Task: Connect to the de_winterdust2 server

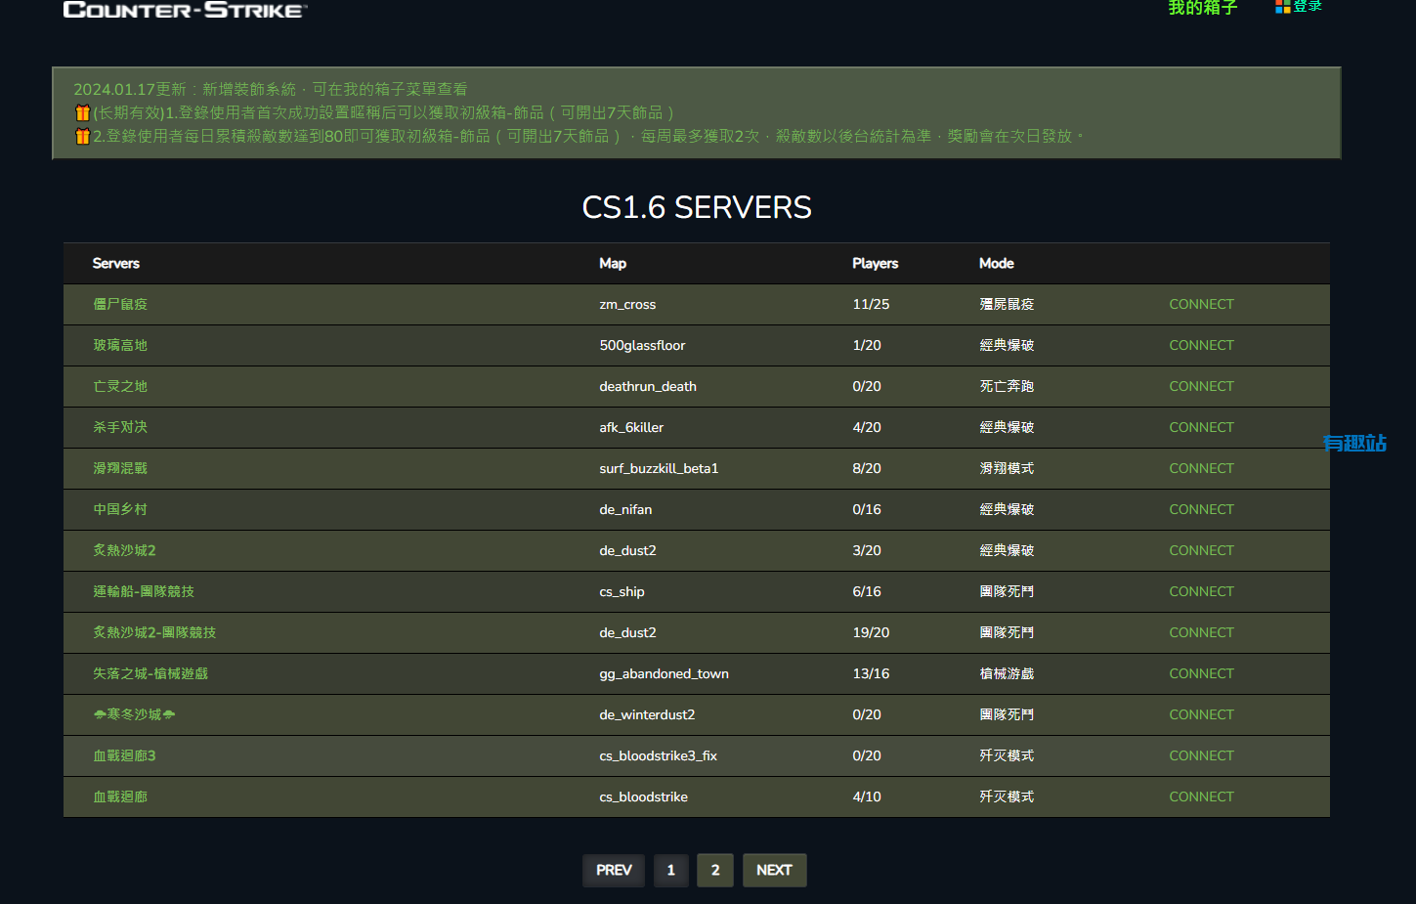Action: [1201, 714]
